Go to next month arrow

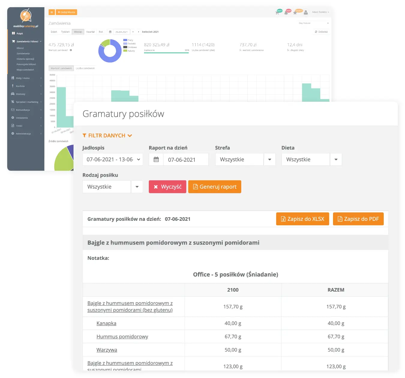pos(138,32)
